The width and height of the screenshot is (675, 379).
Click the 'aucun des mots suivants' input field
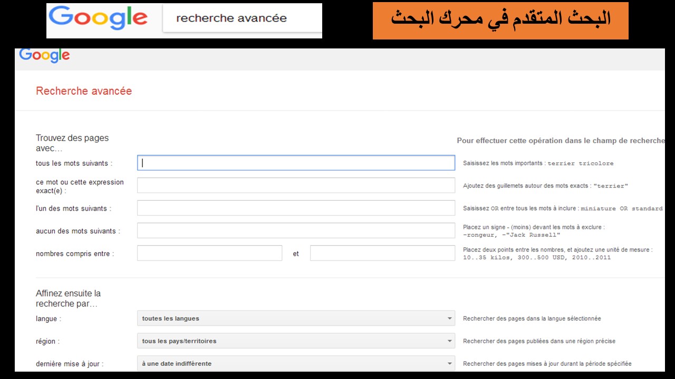(296, 231)
